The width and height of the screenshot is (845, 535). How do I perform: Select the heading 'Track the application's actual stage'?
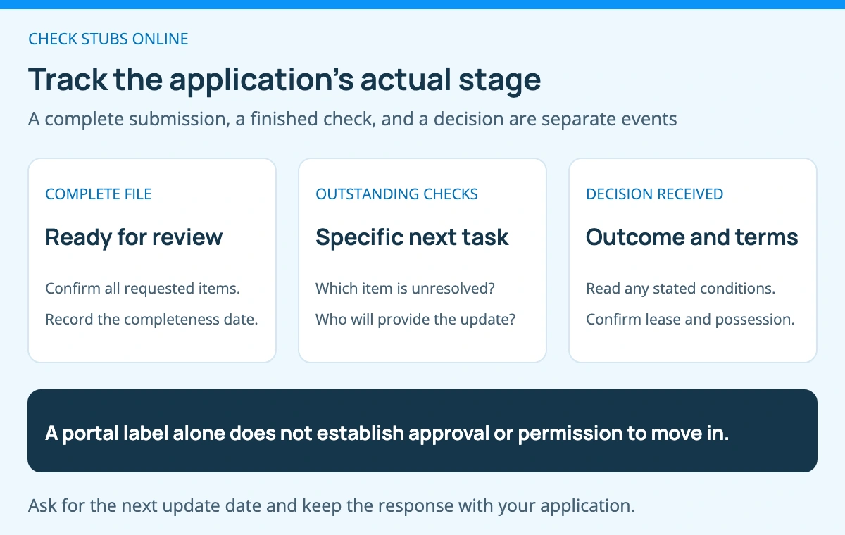point(284,80)
